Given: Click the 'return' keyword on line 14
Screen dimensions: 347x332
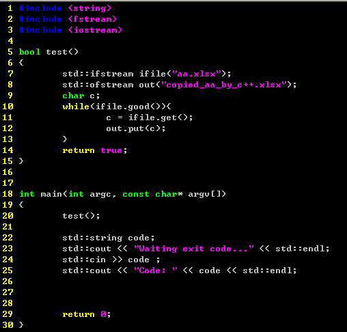Looking at the screenshot, I should tap(79, 150).
